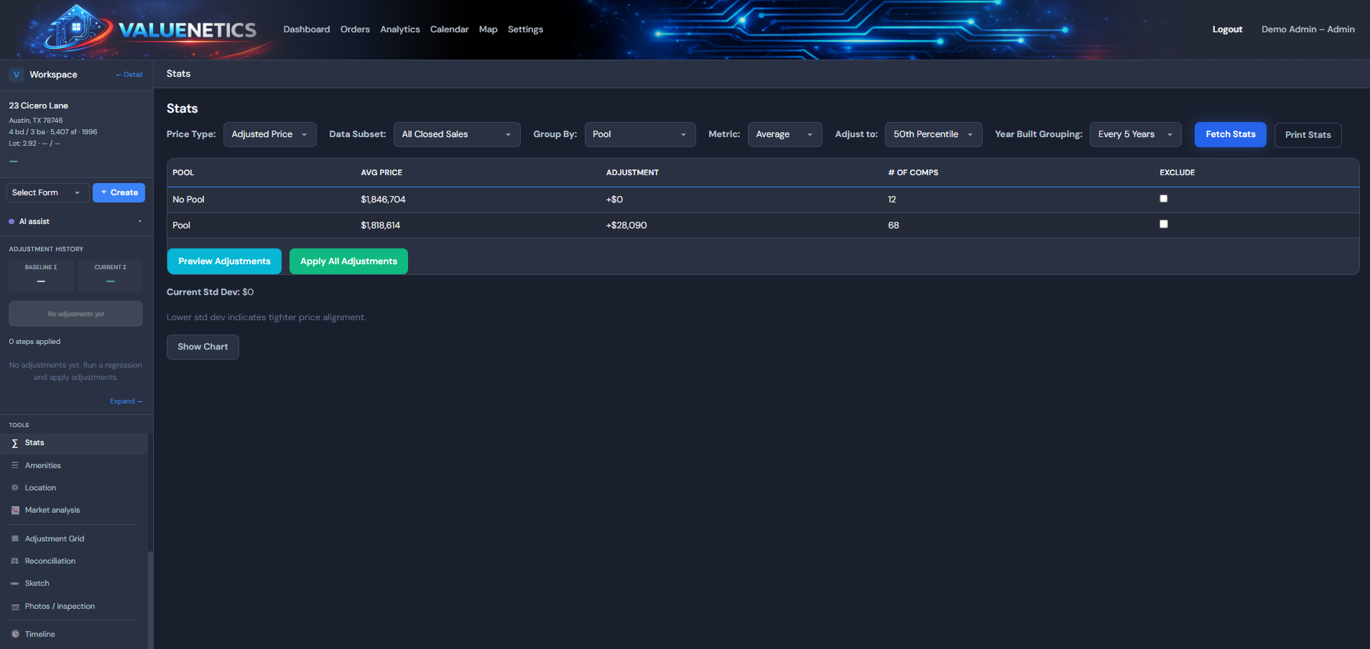
Task: Exclude the No Pool row checkbox
Action: point(1163,199)
